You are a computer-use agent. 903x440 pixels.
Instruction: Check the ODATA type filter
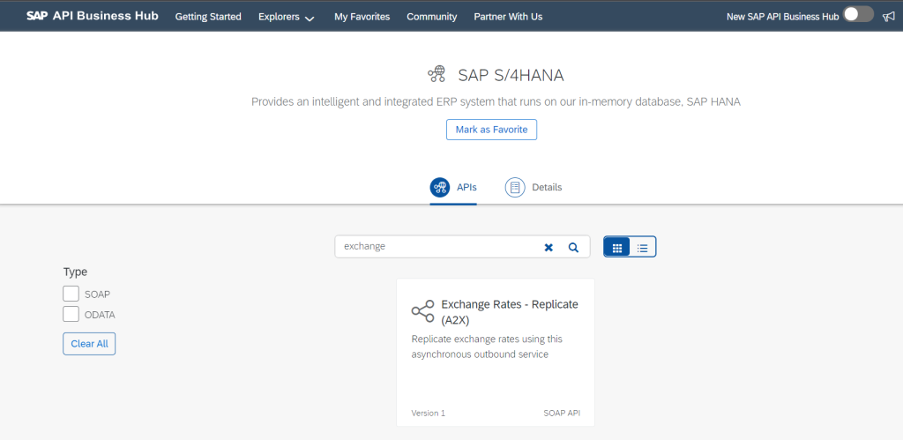coord(71,315)
